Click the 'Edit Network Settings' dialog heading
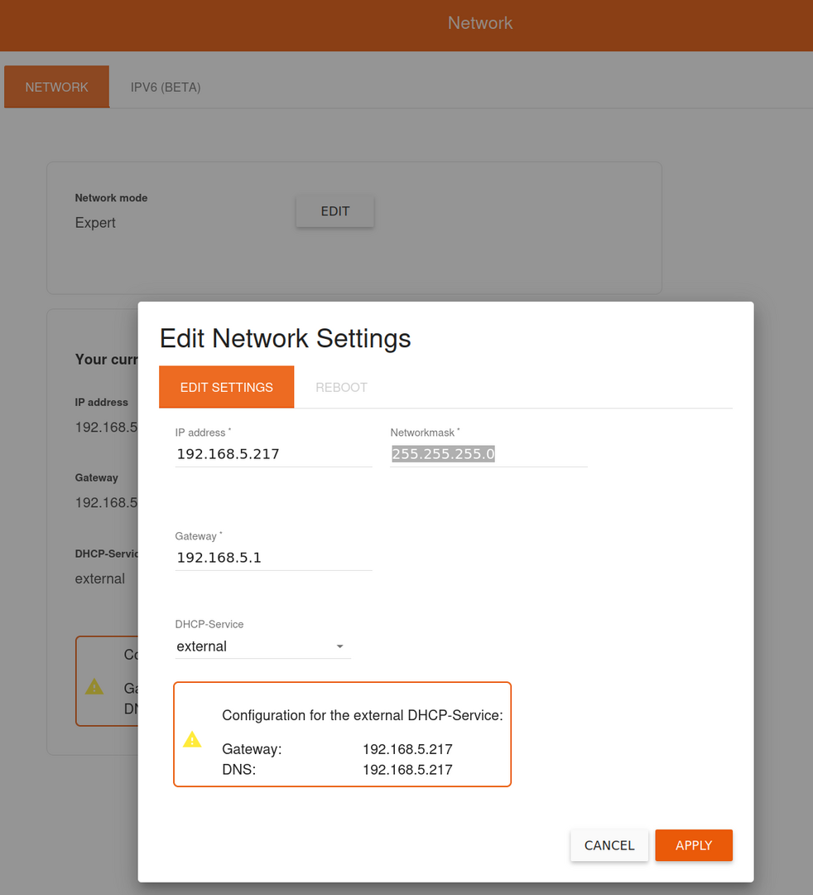The width and height of the screenshot is (813, 895). [x=285, y=338]
